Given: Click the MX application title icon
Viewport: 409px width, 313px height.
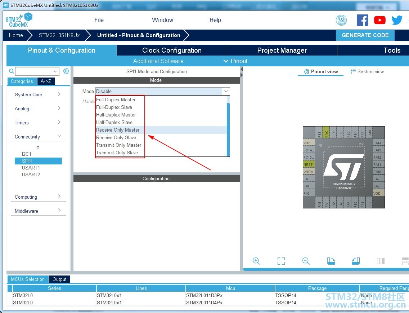Looking at the screenshot, I should tap(6, 5).
